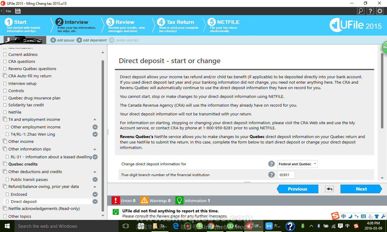Click the checkbox next to Other topics
The height and width of the screenshot is (232, 387).
5,216
